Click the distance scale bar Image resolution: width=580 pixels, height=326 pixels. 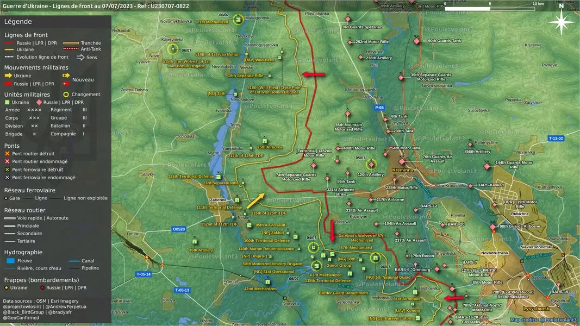pyautogui.click(x=490, y=9)
